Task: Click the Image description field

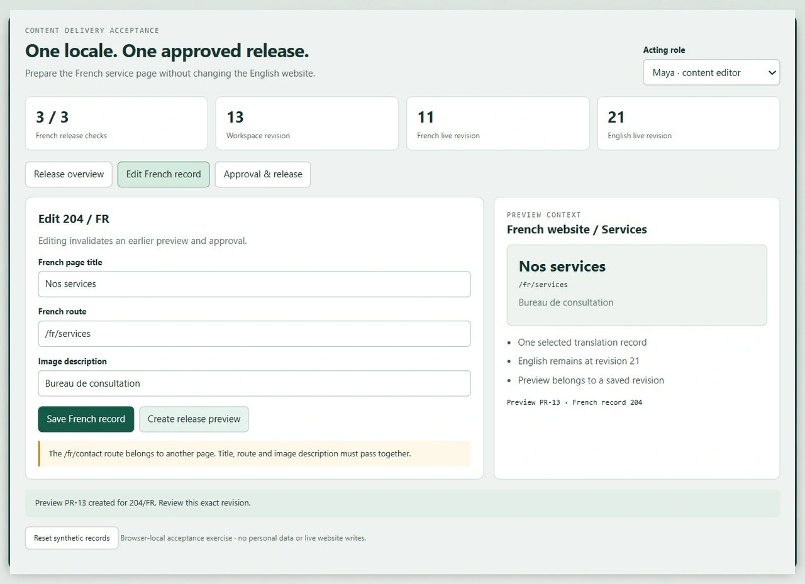Action: (254, 383)
